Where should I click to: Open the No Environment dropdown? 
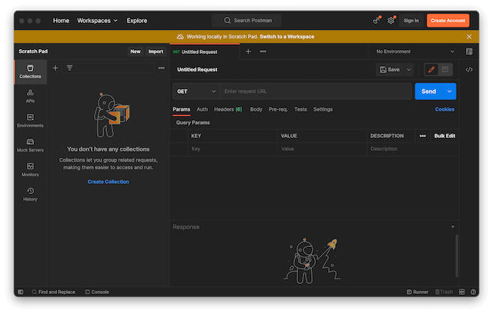415,52
